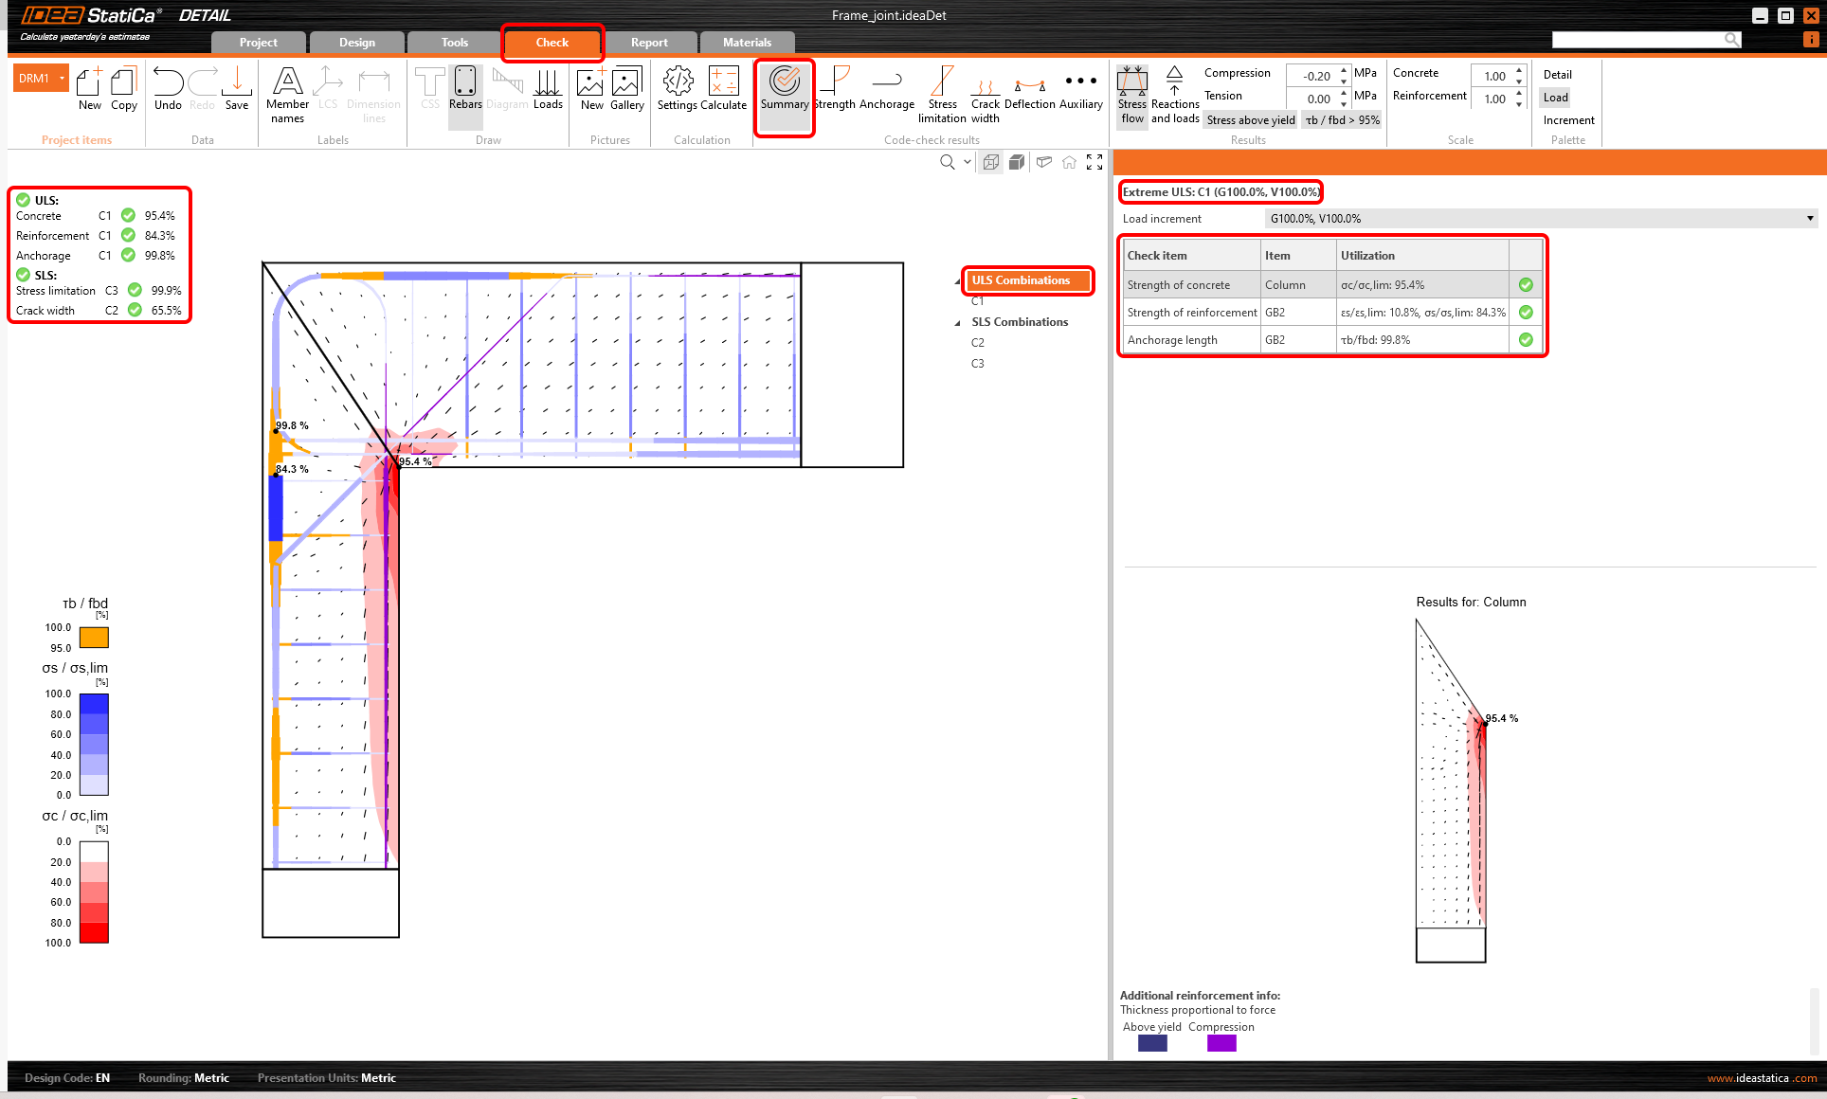The image size is (1827, 1099).
Task: Add a new picture via New icon
Action: click(x=591, y=90)
